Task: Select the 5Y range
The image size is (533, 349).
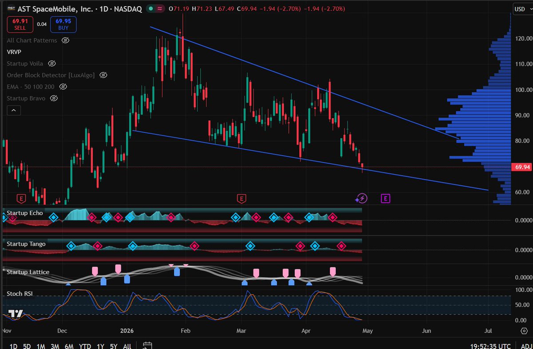Action: click(x=114, y=346)
